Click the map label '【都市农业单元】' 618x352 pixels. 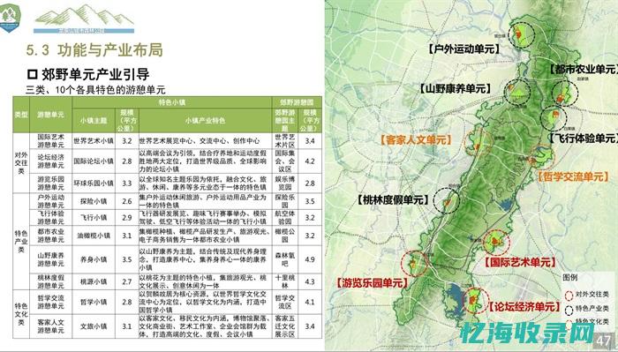point(584,70)
